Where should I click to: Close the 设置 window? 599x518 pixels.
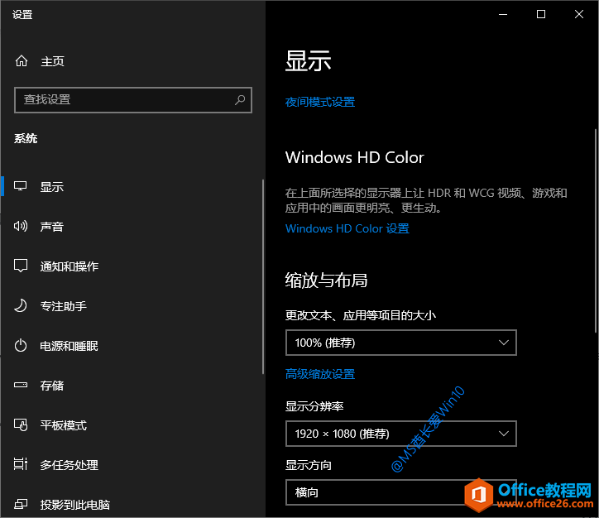[579, 15]
